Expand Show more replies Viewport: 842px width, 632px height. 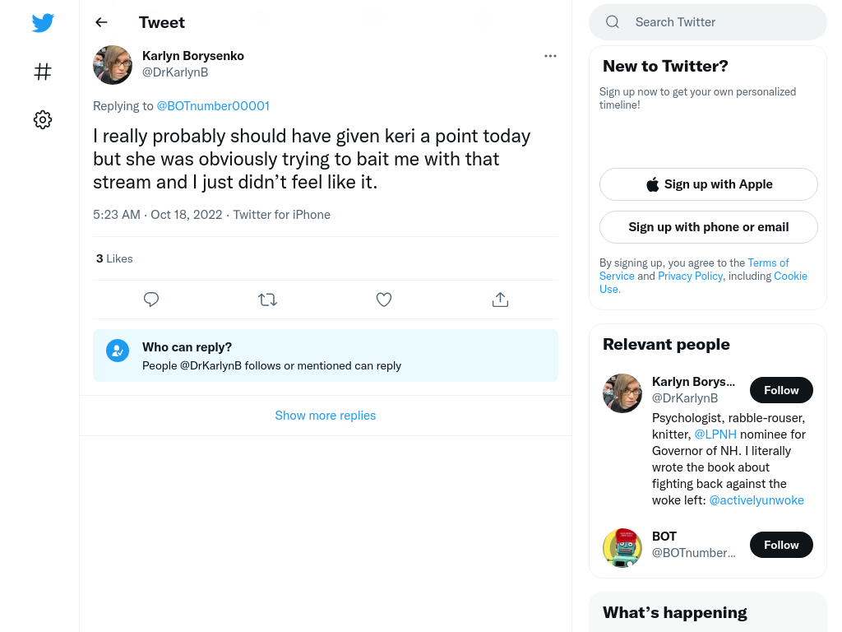pyautogui.click(x=326, y=416)
